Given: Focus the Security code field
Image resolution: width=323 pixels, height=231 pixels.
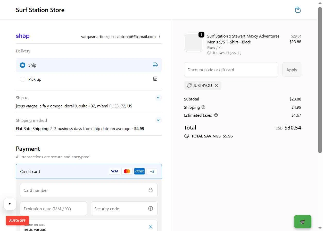Looking at the screenshot, I should click(124, 209).
